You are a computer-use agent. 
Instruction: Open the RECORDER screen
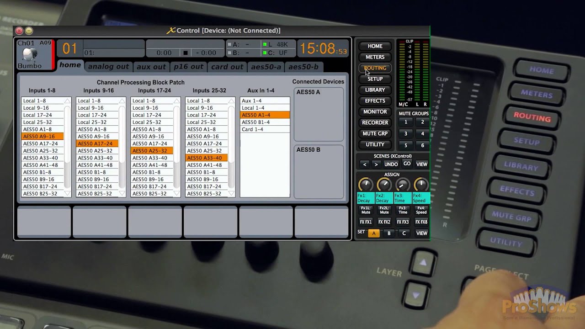click(375, 123)
